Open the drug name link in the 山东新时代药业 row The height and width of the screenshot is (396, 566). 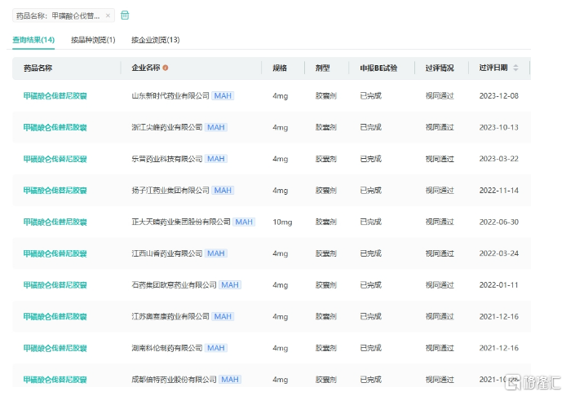(55, 96)
